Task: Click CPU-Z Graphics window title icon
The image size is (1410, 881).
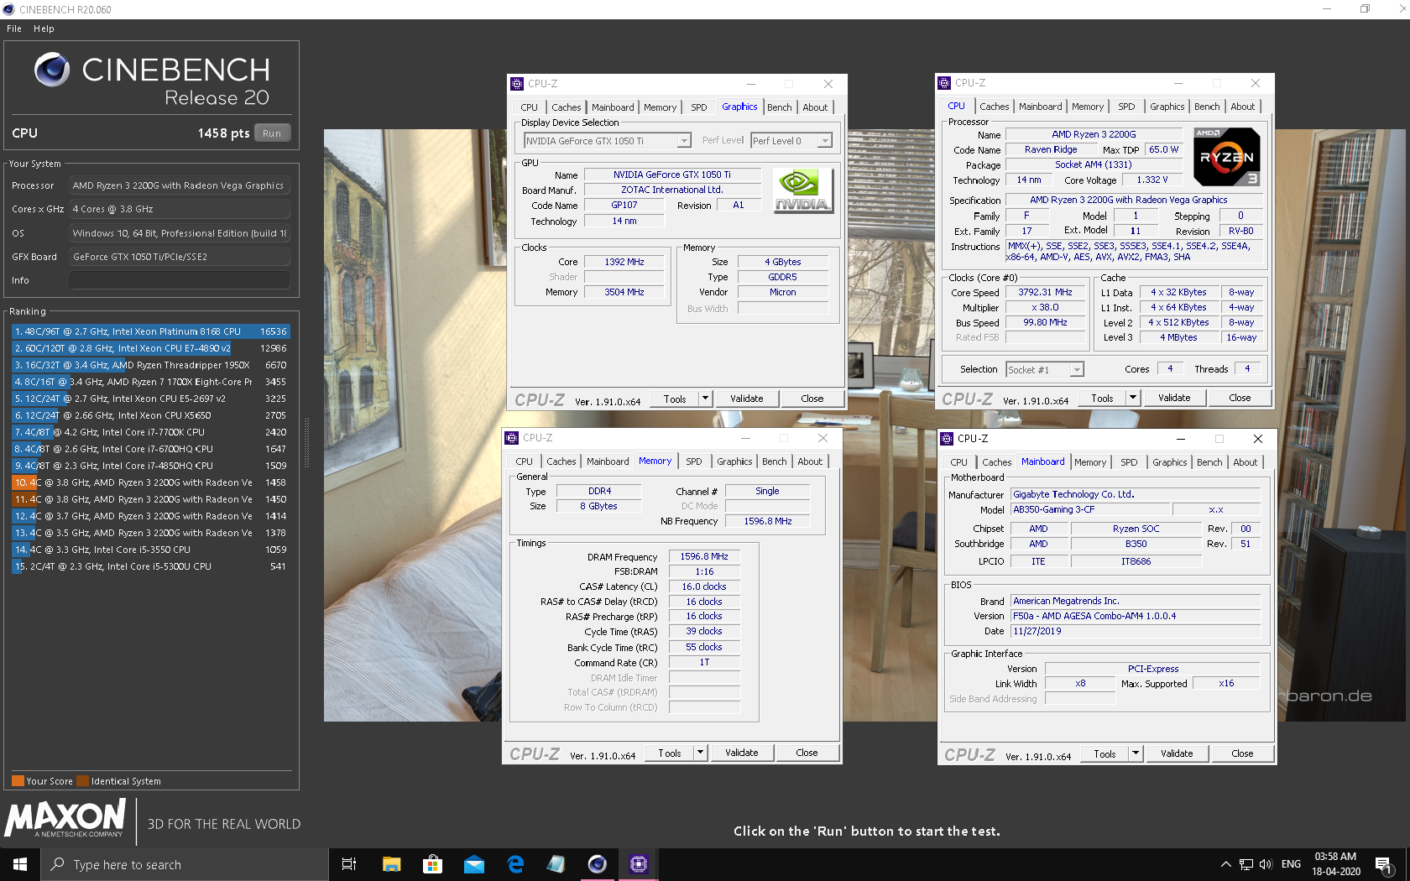Action: (517, 84)
